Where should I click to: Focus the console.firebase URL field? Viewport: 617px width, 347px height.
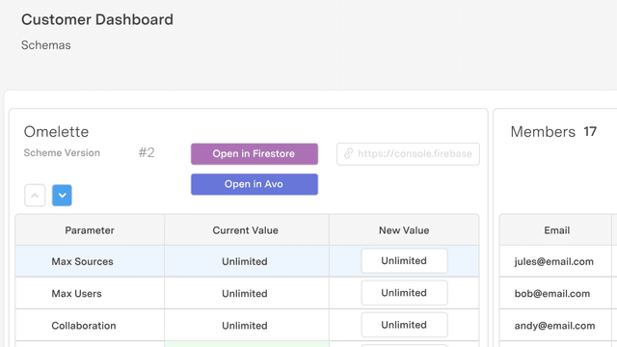tap(408, 154)
